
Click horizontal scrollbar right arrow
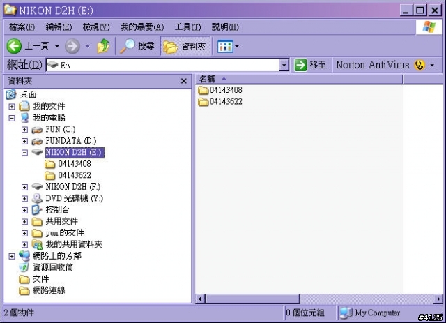pyautogui.click(x=438, y=299)
